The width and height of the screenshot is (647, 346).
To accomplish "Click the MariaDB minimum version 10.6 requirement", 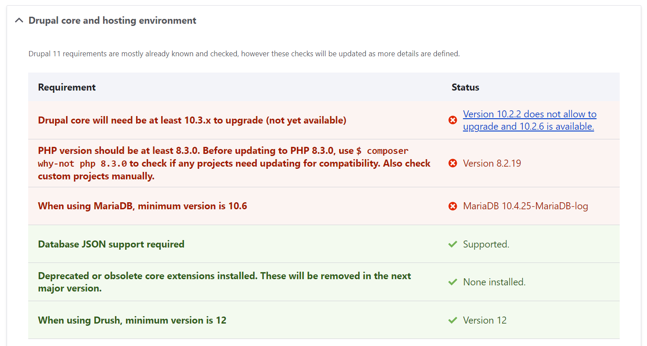I will tap(142, 206).
